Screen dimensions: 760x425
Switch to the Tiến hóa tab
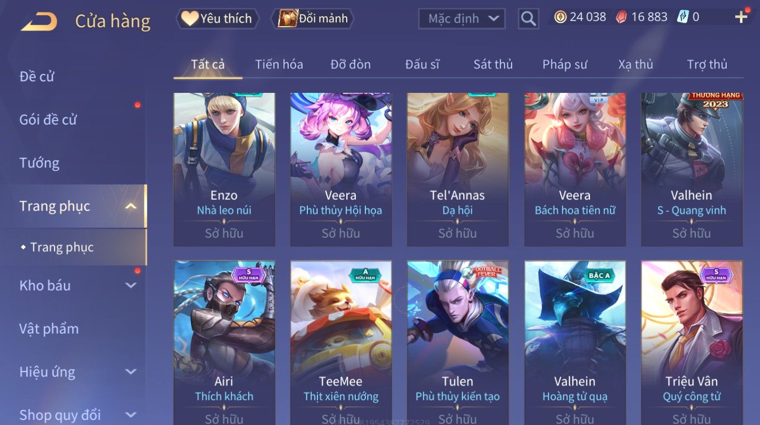(x=279, y=65)
